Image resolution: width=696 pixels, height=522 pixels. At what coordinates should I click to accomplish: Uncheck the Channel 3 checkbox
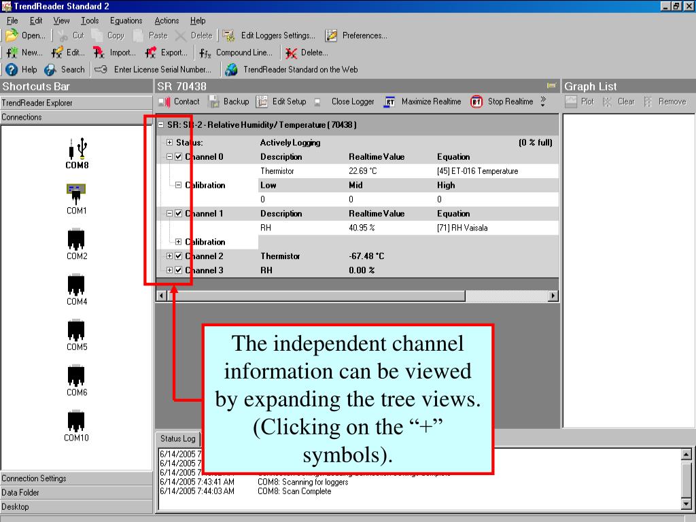pyautogui.click(x=179, y=271)
